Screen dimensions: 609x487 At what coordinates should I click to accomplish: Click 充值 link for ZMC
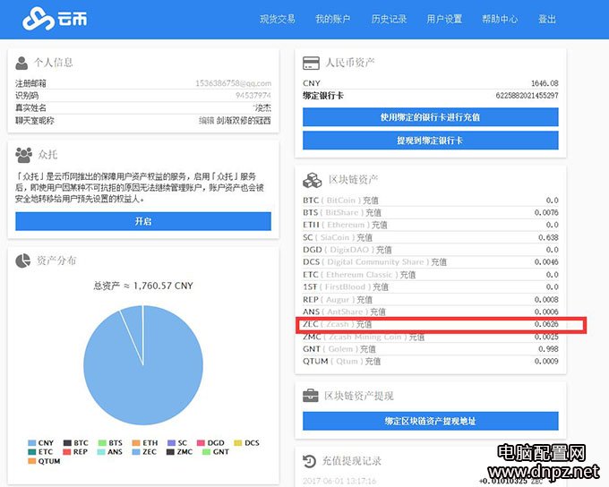[416, 337]
